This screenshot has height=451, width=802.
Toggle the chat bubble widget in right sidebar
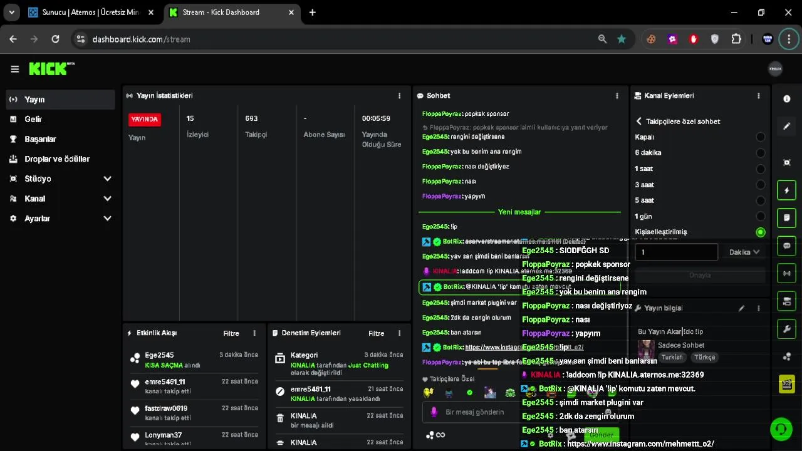click(x=787, y=246)
